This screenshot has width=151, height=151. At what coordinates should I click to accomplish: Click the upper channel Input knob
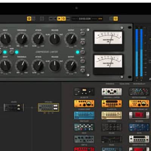click(5, 39)
